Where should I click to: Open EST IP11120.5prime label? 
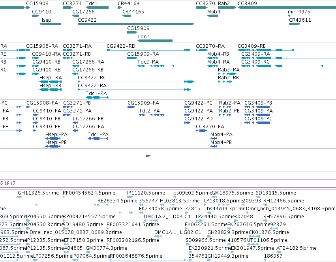[146, 193]
